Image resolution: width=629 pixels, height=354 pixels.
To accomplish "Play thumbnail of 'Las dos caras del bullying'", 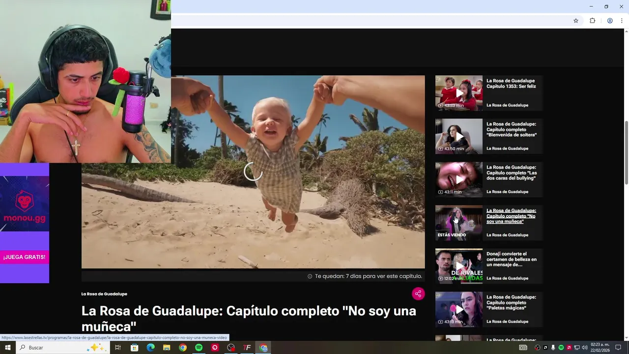I will pos(459,179).
